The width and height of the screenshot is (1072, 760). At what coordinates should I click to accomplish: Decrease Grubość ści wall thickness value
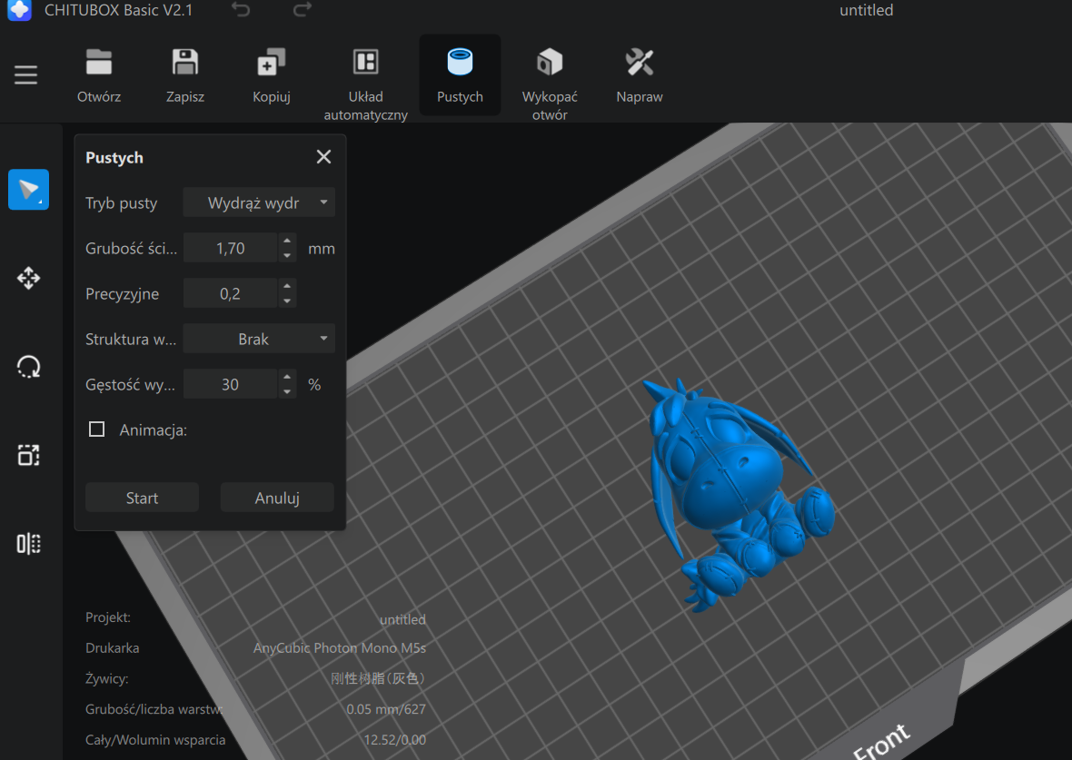[x=287, y=256]
